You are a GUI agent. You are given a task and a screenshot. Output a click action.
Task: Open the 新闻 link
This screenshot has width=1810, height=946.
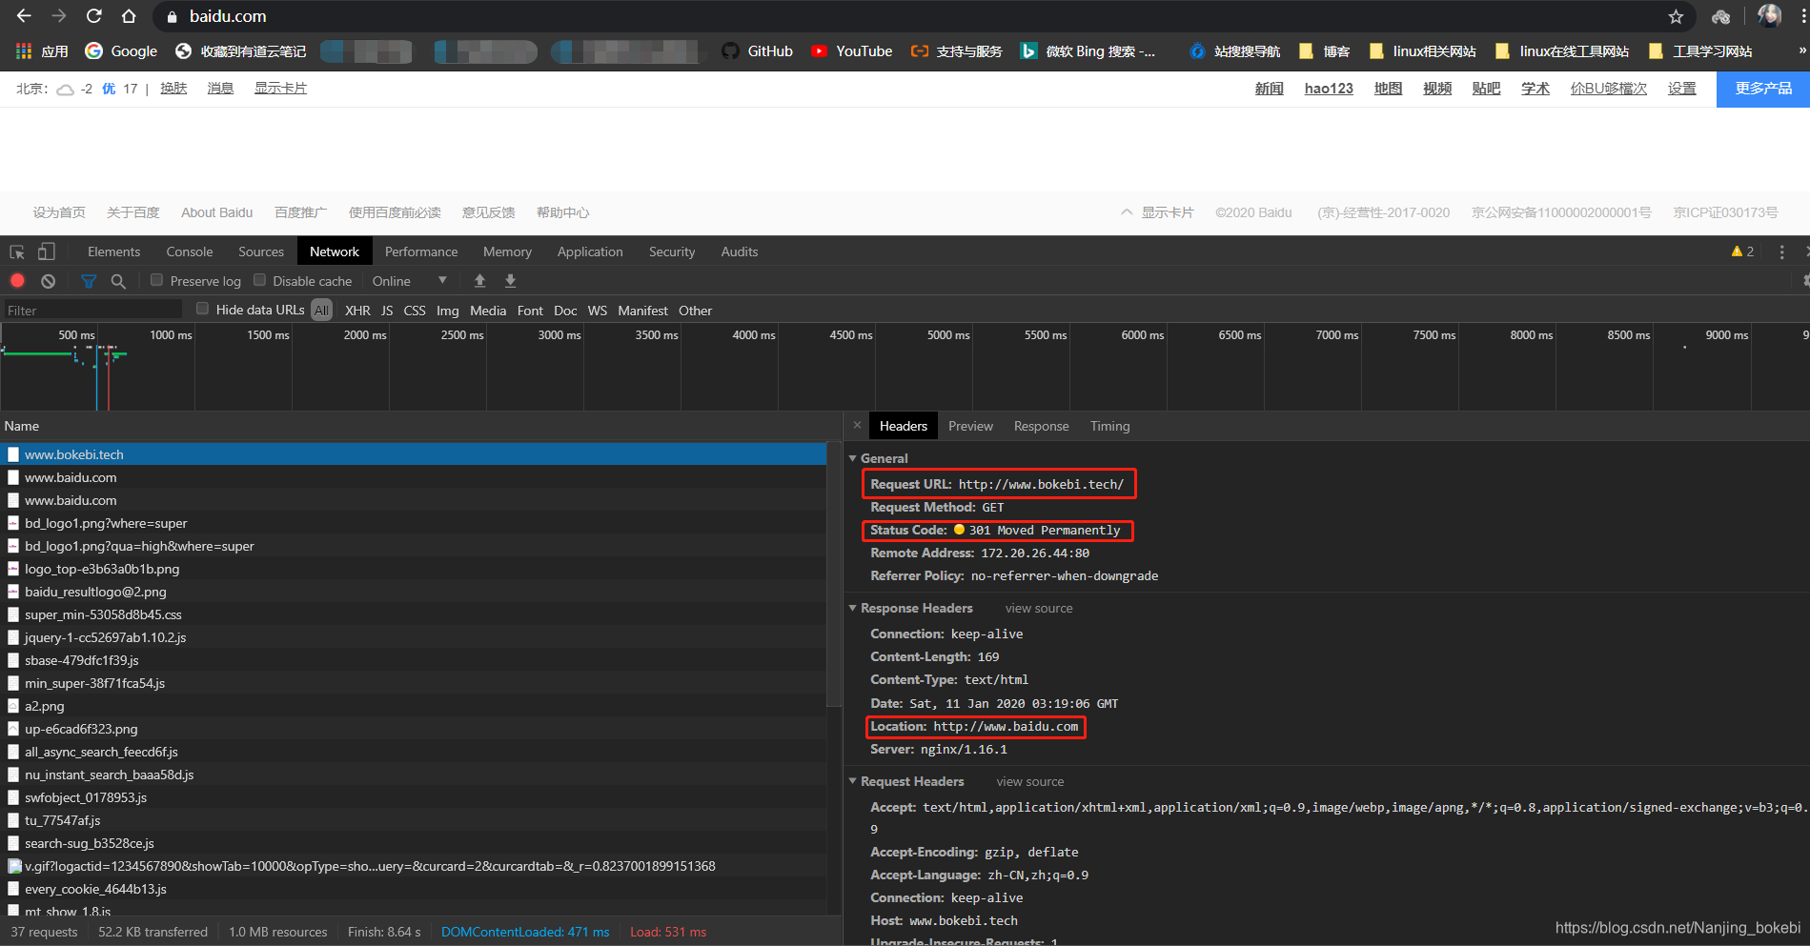point(1269,89)
